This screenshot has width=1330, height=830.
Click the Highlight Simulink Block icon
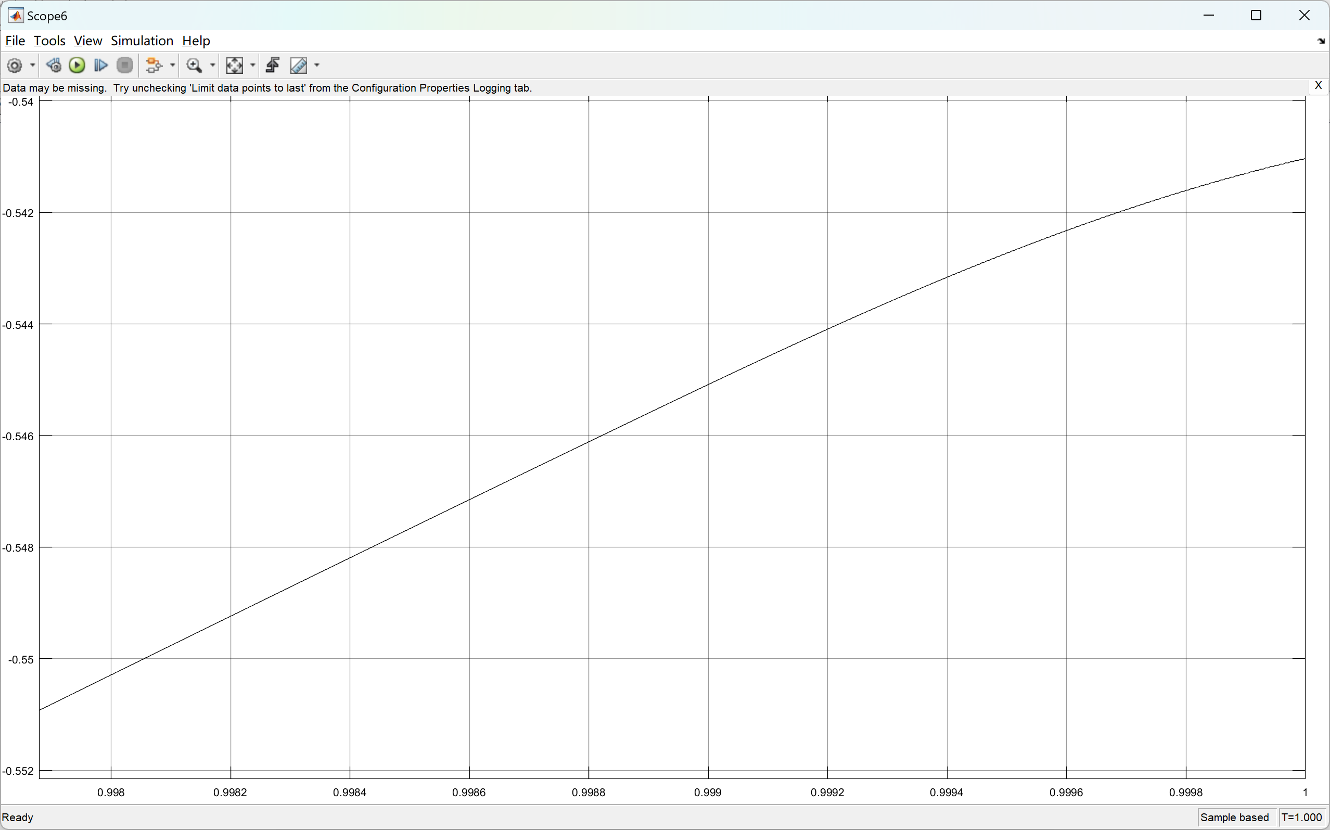coord(154,66)
